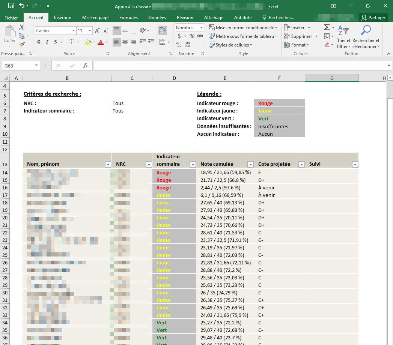
Task: Undo the last action
Action: coord(21,6)
